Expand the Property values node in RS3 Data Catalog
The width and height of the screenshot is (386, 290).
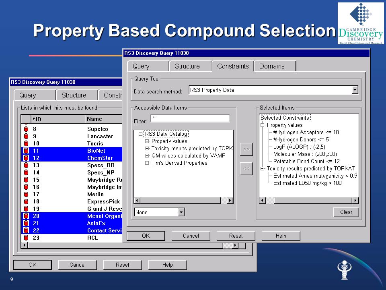147,141
